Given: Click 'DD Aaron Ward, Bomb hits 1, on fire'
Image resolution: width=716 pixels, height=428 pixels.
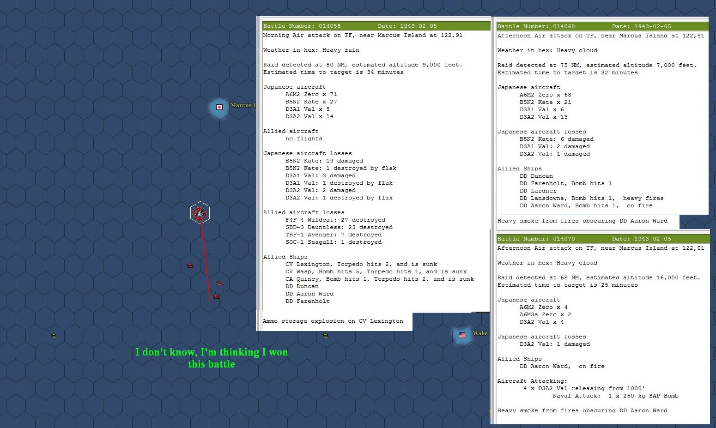Looking at the screenshot, I should (x=586, y=205).
